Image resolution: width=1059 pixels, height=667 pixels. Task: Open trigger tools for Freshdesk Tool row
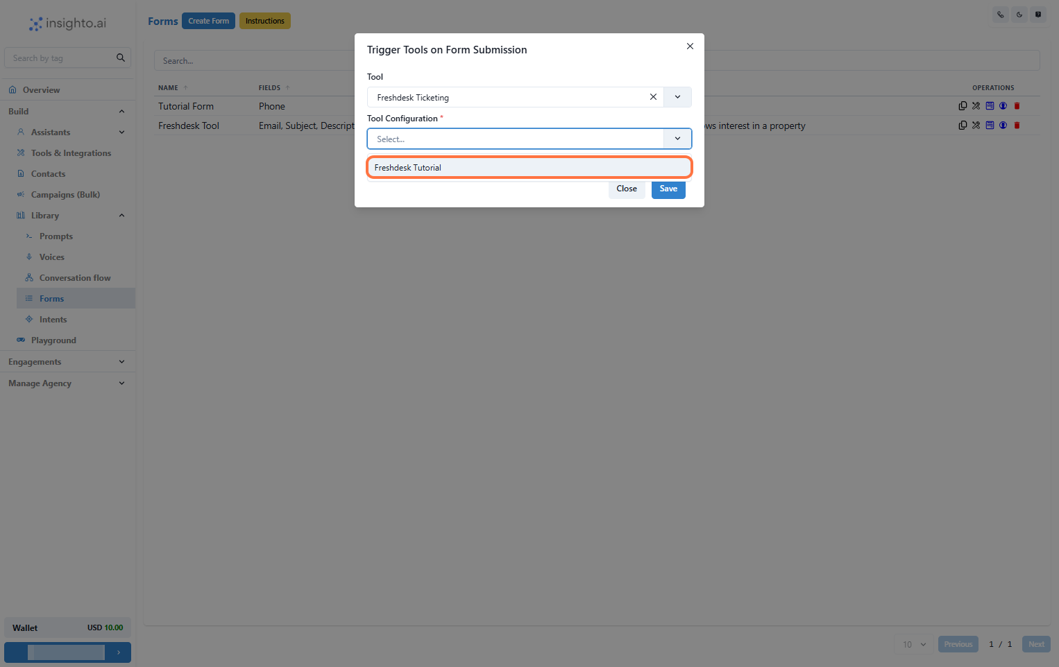tap(976, 125)
